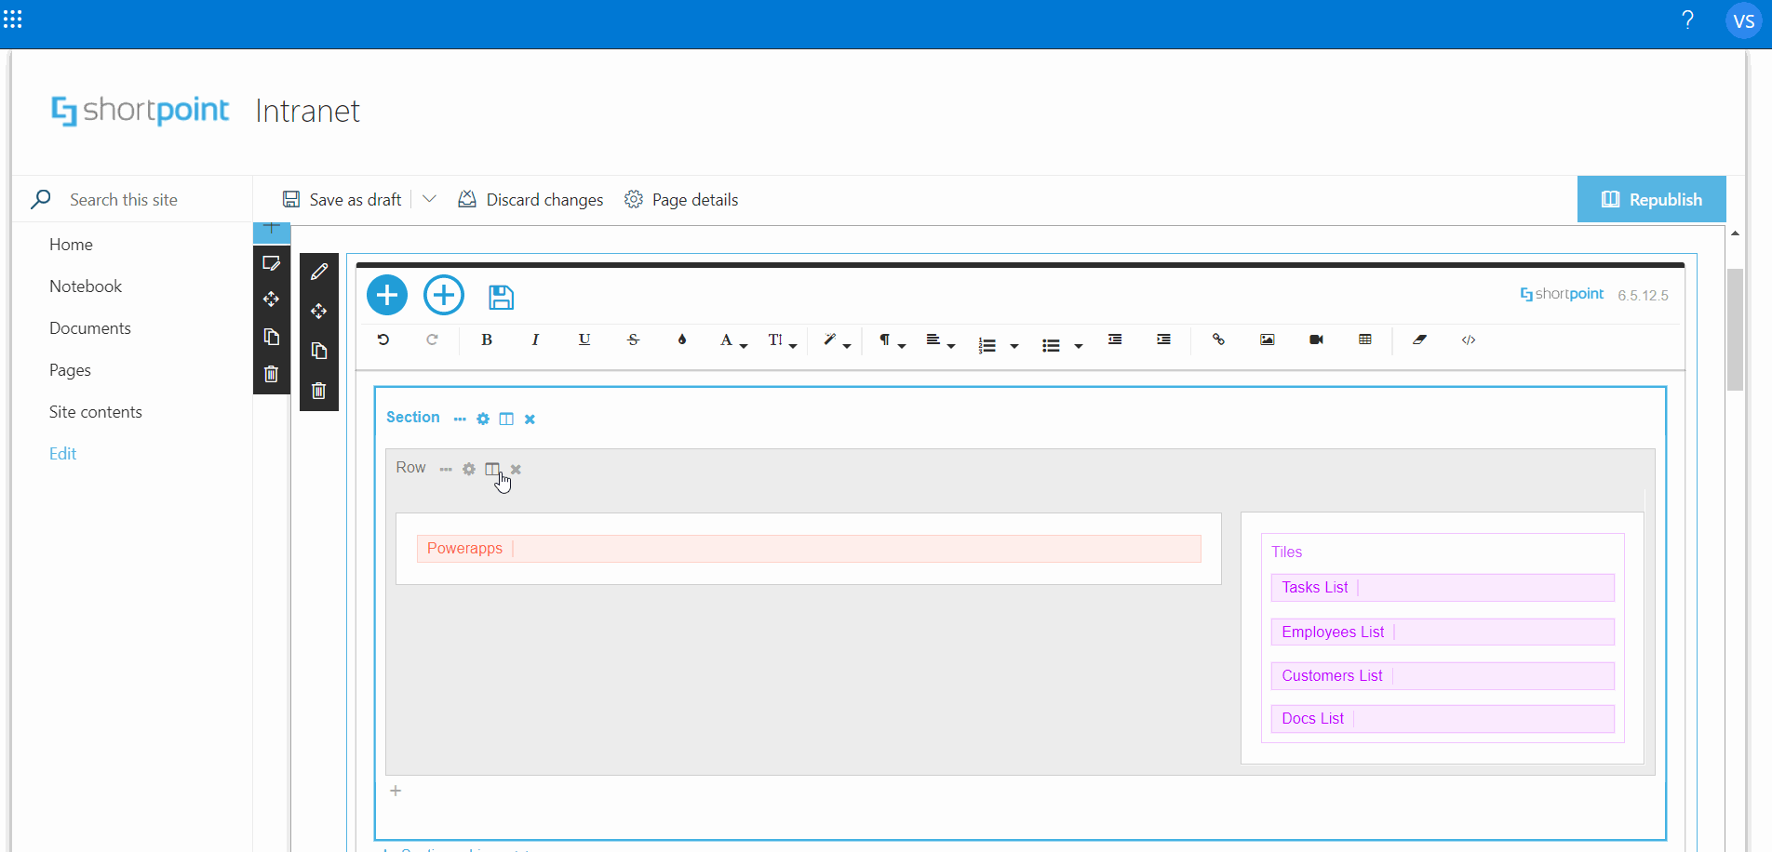Insert an image into the editor
This screenshot has height=852, width=1772.
coord(1267,340)
